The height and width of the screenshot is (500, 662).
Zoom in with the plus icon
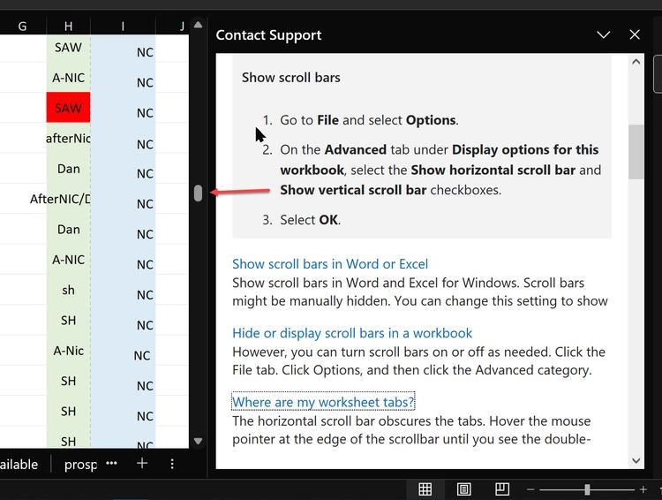tap(643, 489)
